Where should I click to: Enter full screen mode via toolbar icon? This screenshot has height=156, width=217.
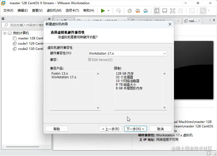(172, 11)
